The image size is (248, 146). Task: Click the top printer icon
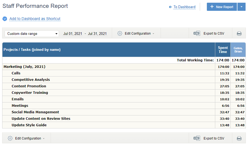(x=239, y=34)
